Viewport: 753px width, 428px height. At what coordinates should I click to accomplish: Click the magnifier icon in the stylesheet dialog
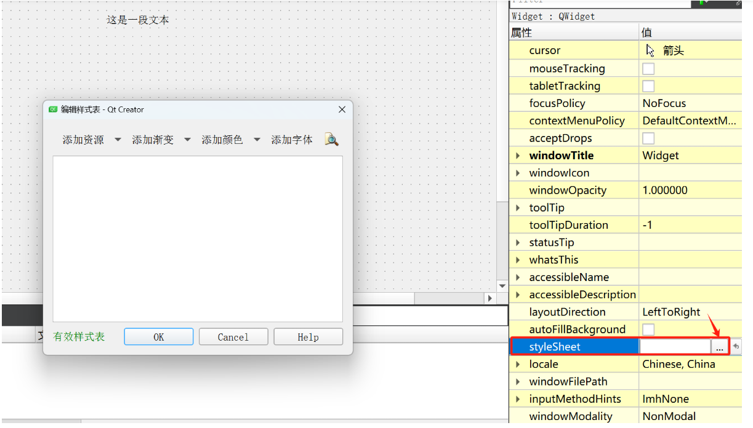331,140
